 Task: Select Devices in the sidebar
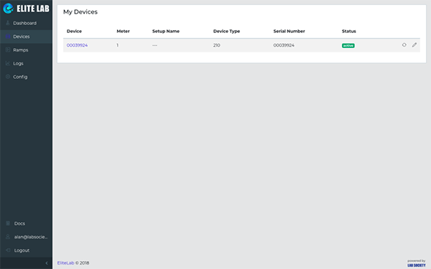(26, 37)
